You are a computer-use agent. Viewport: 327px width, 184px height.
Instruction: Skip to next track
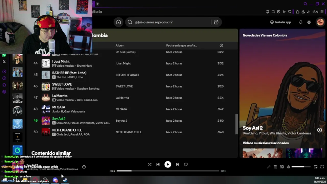178,164
